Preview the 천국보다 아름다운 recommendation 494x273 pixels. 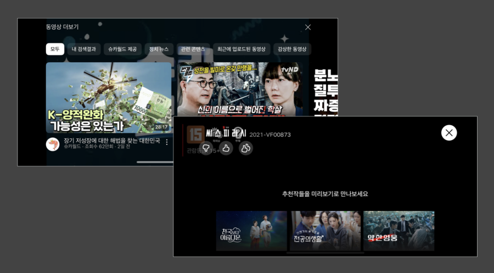pyautogui.click(x=251, y=231)
